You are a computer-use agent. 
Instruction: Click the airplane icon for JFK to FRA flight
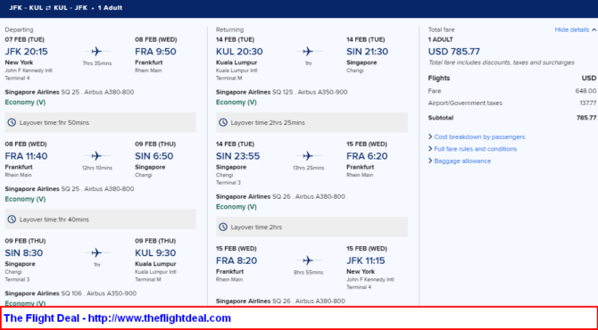(x=97, y=51)
